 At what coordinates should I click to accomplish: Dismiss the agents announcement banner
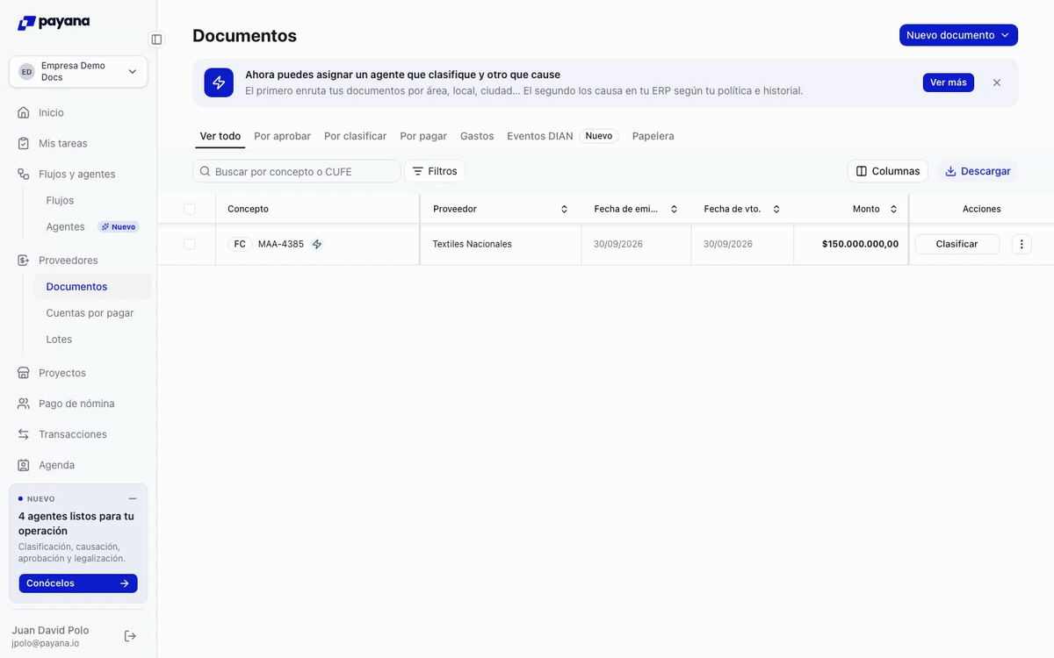pyautogui.click(x=997, y=82)
